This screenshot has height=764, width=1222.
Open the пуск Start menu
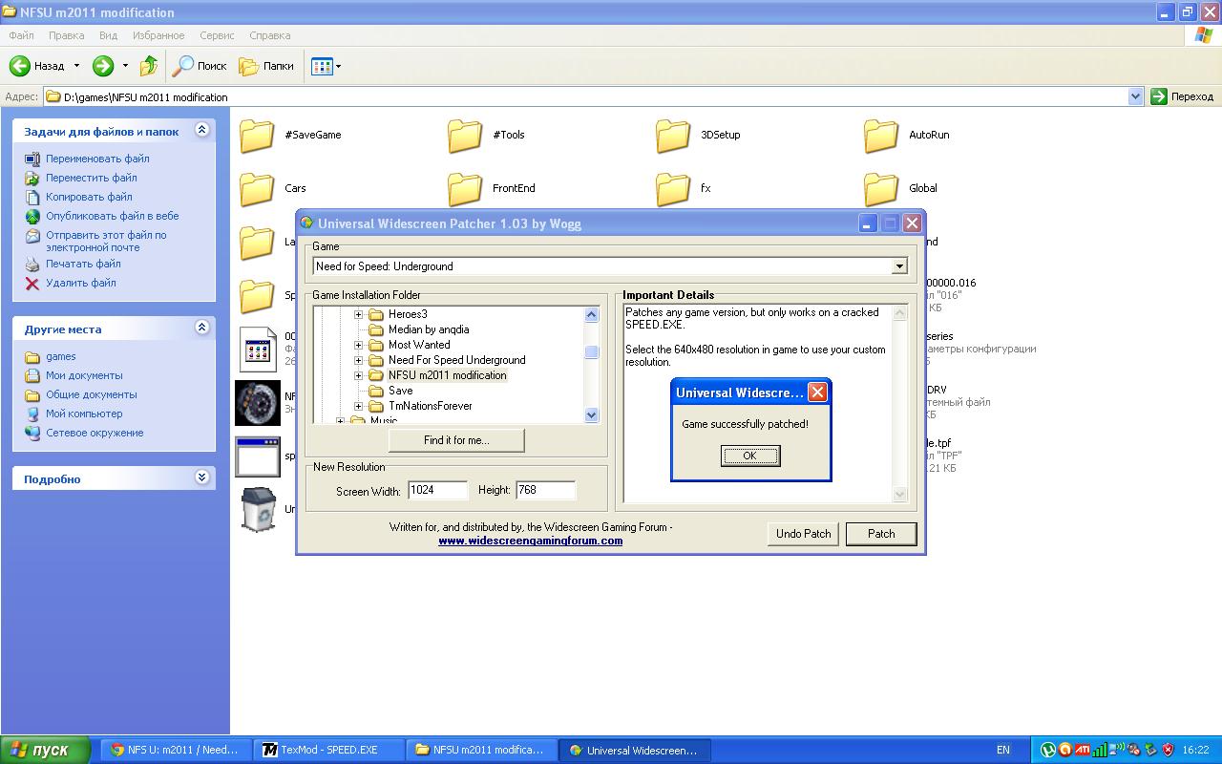click(x=45, y=750)
